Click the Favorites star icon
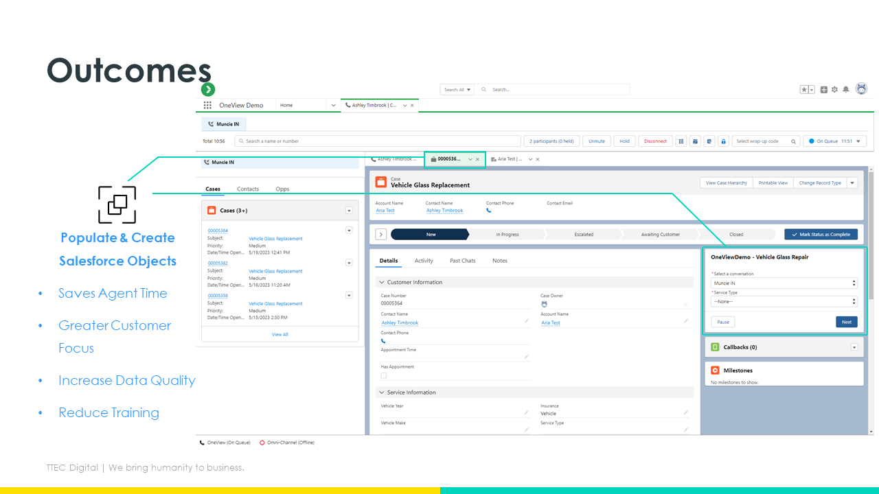 pos(804,90)
